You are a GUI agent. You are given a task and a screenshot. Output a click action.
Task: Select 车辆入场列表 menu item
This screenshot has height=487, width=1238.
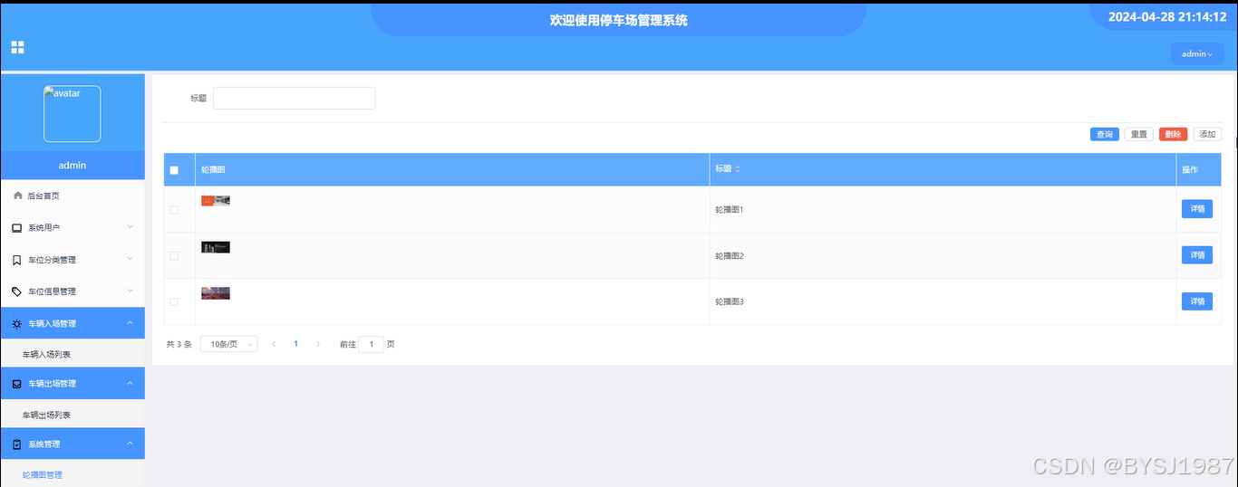click(73, 354)
